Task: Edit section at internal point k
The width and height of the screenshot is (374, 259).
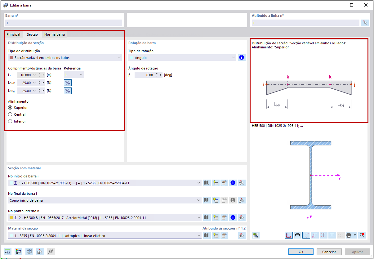Action: tap(224, 218)
